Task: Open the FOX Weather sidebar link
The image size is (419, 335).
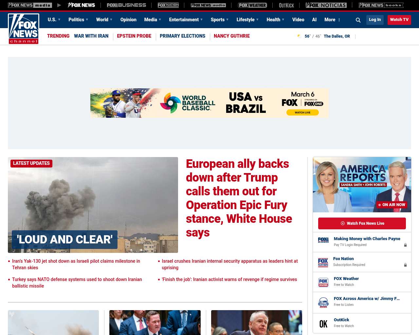Action: (346, 279)
